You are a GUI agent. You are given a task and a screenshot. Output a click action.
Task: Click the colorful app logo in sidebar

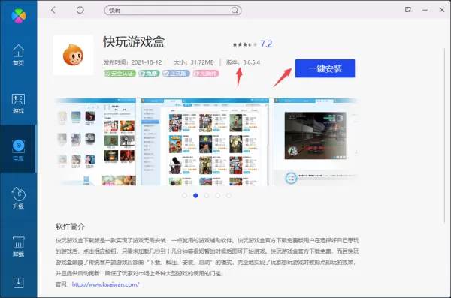point(19,15)
